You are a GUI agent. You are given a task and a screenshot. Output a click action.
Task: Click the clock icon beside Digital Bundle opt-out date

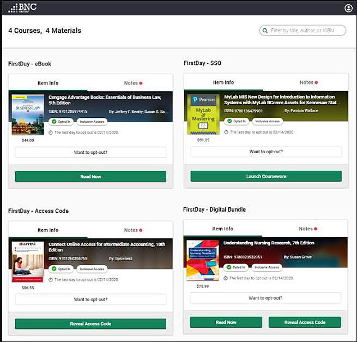[226, 278]
